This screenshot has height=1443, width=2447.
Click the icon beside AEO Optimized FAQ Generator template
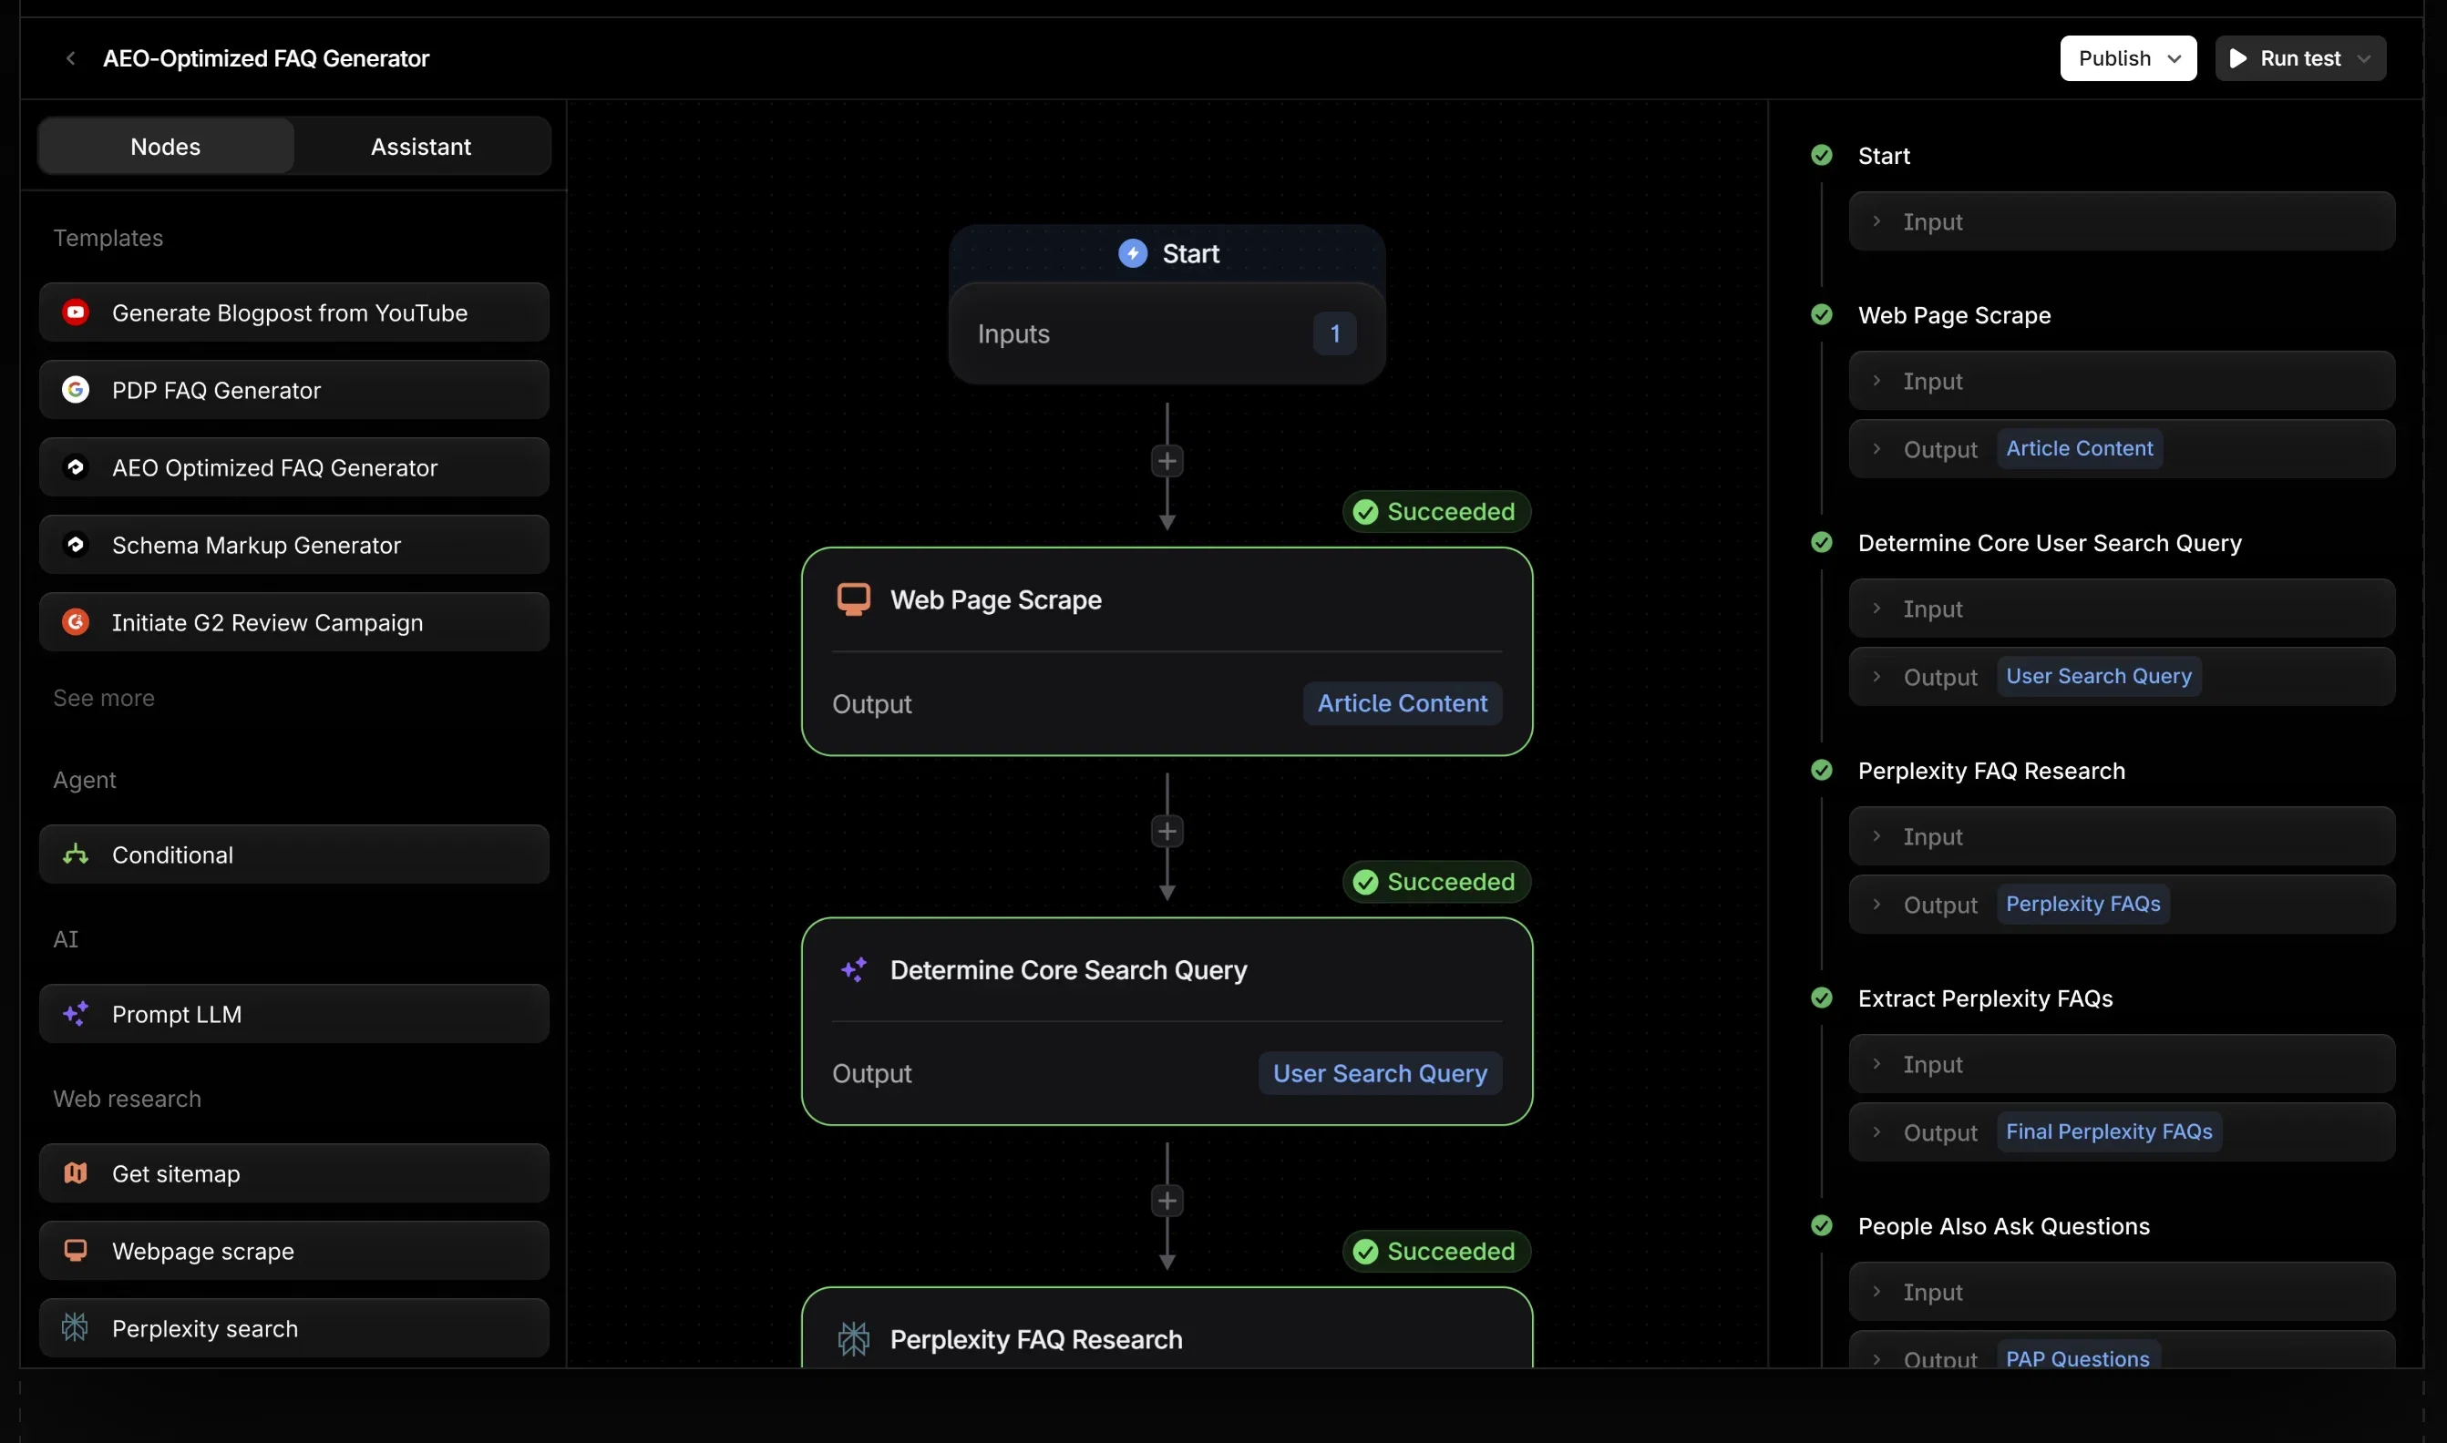click(x=76, y=467)
